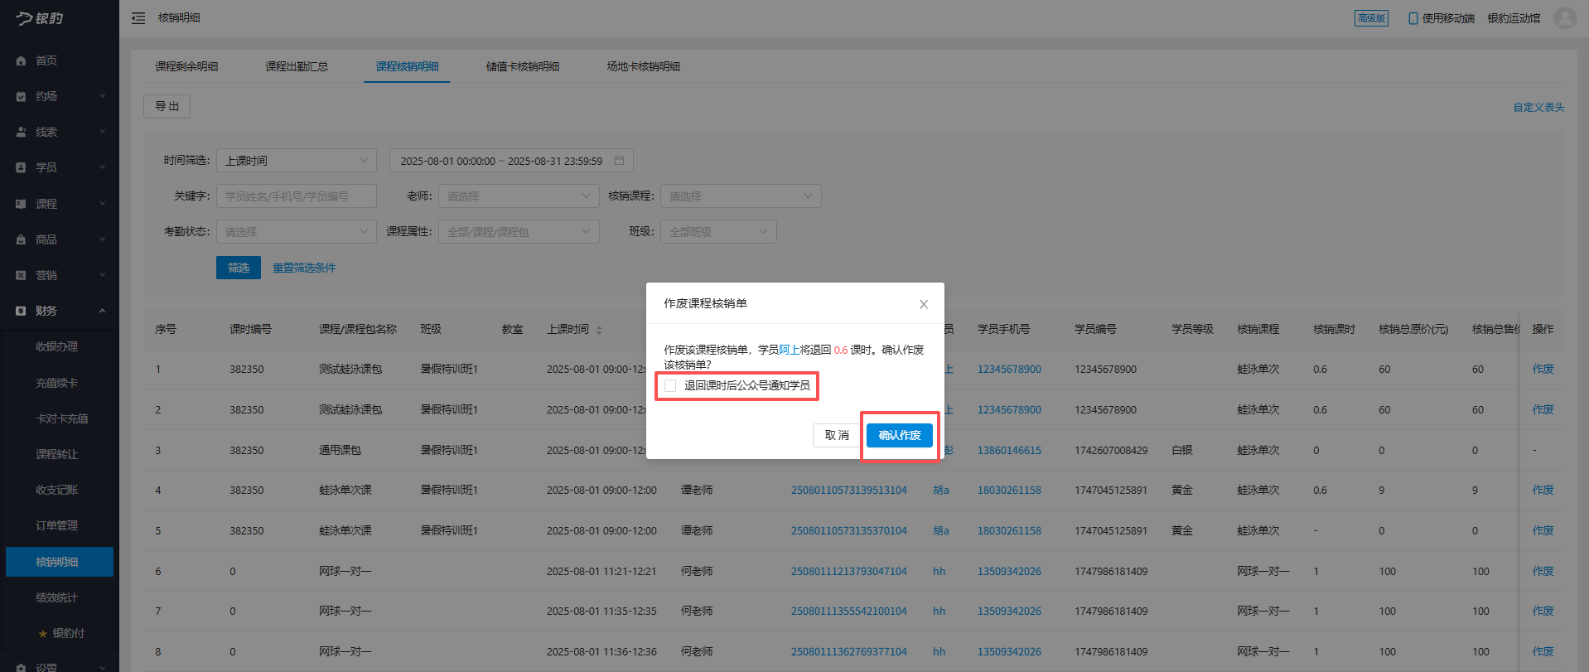Click phone number 18030261158 in row 5
The width and height of the screenshot is (1589, 672).
coord(1009,530)
